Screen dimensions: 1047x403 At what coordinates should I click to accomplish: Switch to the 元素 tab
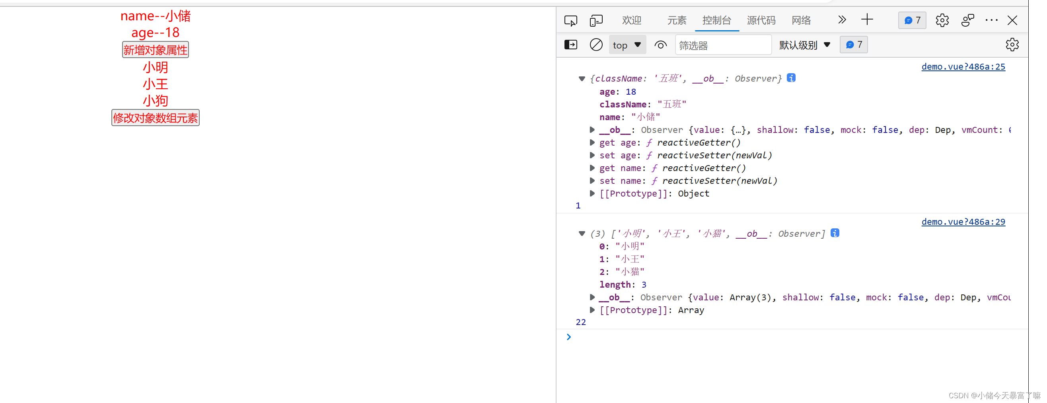(677, 20)
